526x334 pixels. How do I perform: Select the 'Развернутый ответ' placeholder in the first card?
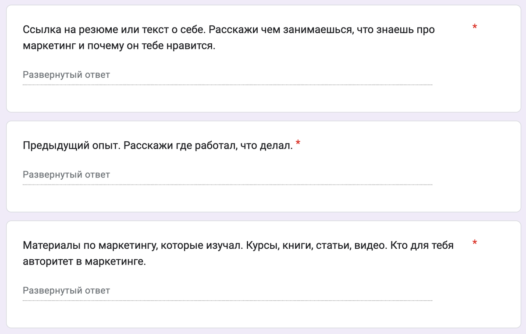tap(67, 75)
